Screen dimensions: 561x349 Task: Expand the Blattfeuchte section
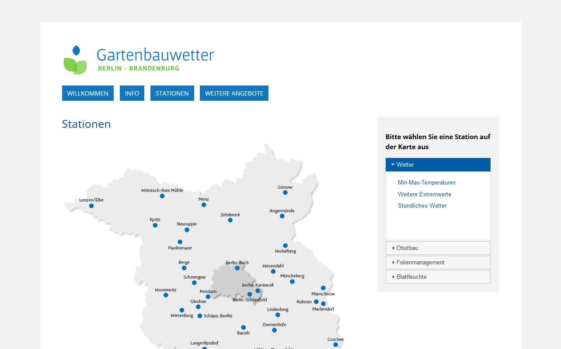438,277
